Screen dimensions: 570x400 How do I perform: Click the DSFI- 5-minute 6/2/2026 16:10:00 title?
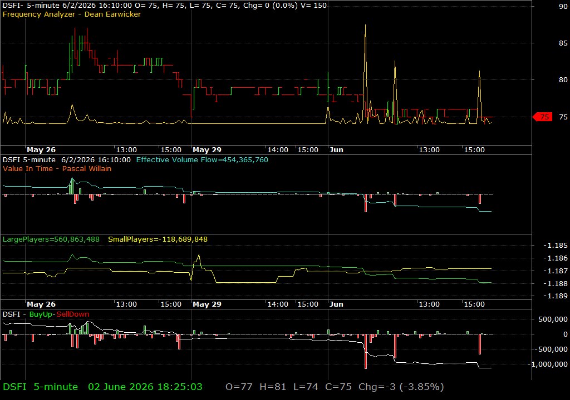[x=67, y=6]
